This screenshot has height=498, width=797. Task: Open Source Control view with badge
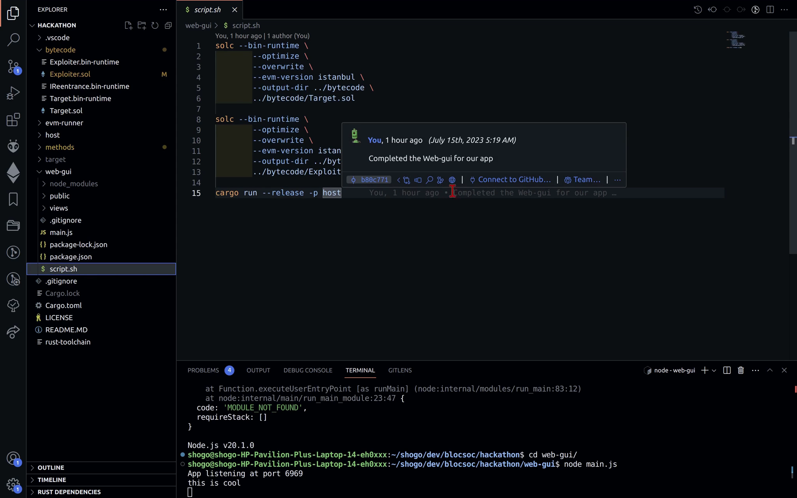click(x=13, y=66)
